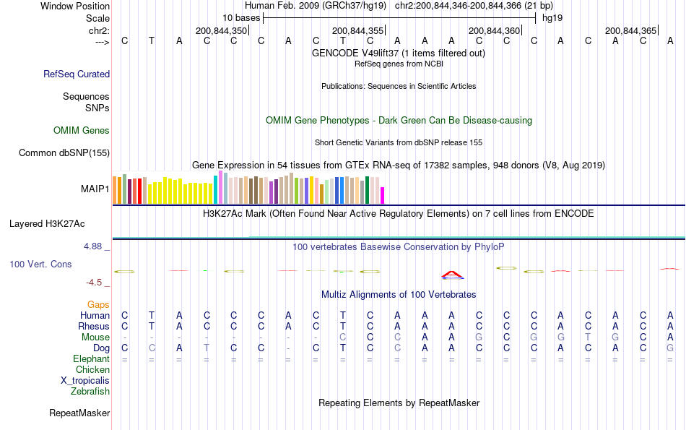The image size is (686, 430).
Task: Click the 200,844,350 position marker
Action: pos(222,30)
